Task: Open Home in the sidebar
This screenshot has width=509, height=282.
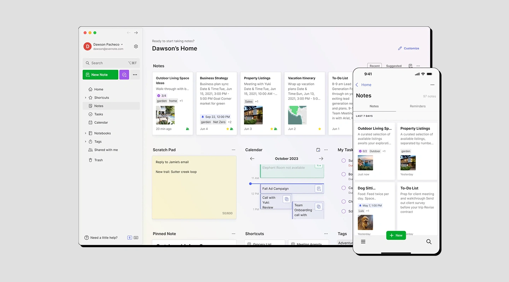Action: click(111, 89)
